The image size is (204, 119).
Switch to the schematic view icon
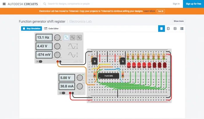[x=168, y=28]
